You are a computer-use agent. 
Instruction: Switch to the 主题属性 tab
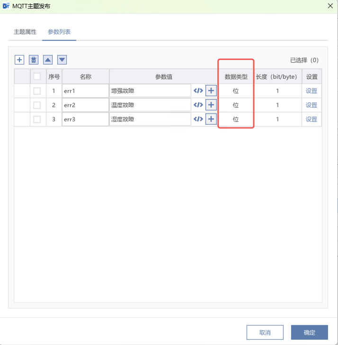click(x=25, y=32)
